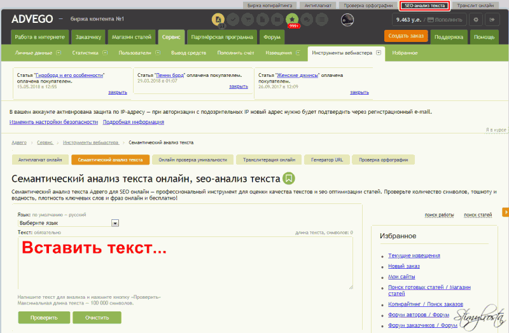Click the Помощь button
509x333 pixels.
[x=484, y=37]
